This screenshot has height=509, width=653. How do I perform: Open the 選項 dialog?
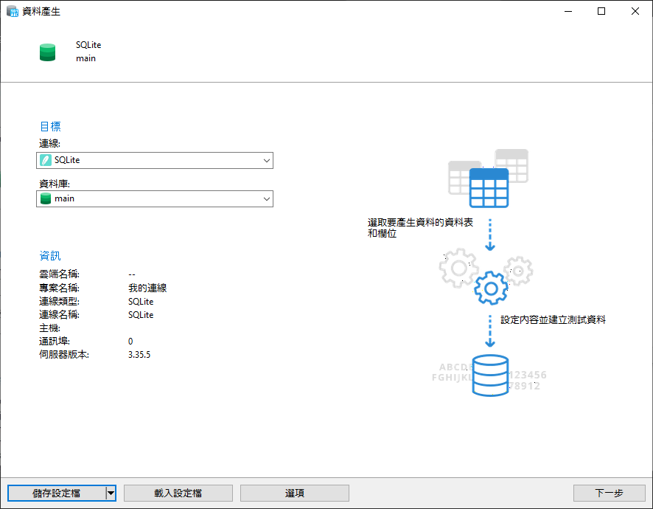point(294,493)
